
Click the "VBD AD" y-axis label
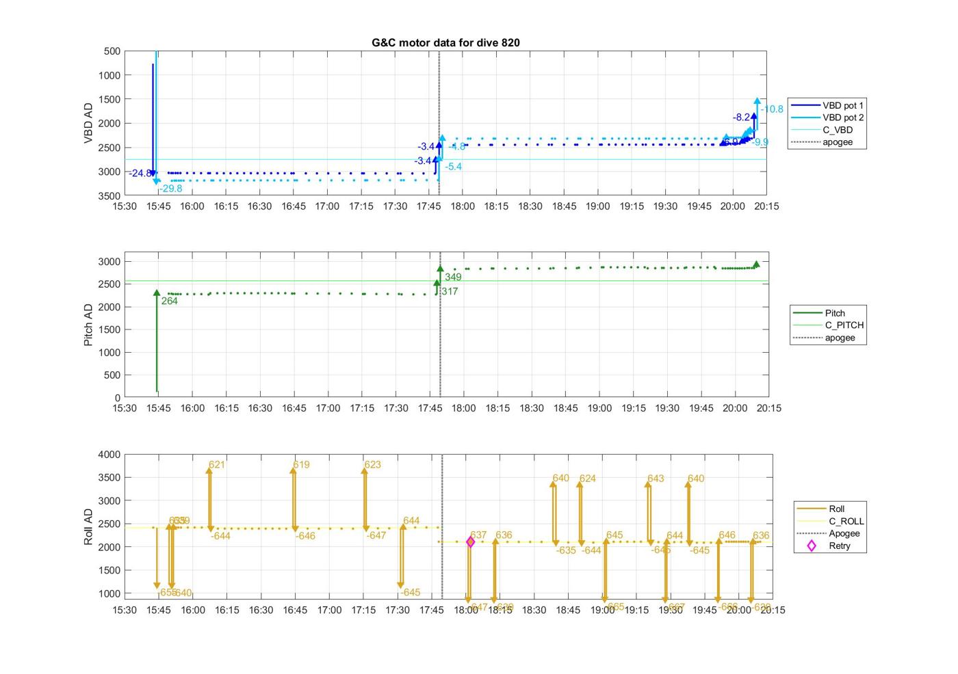(x=88, y=123)
